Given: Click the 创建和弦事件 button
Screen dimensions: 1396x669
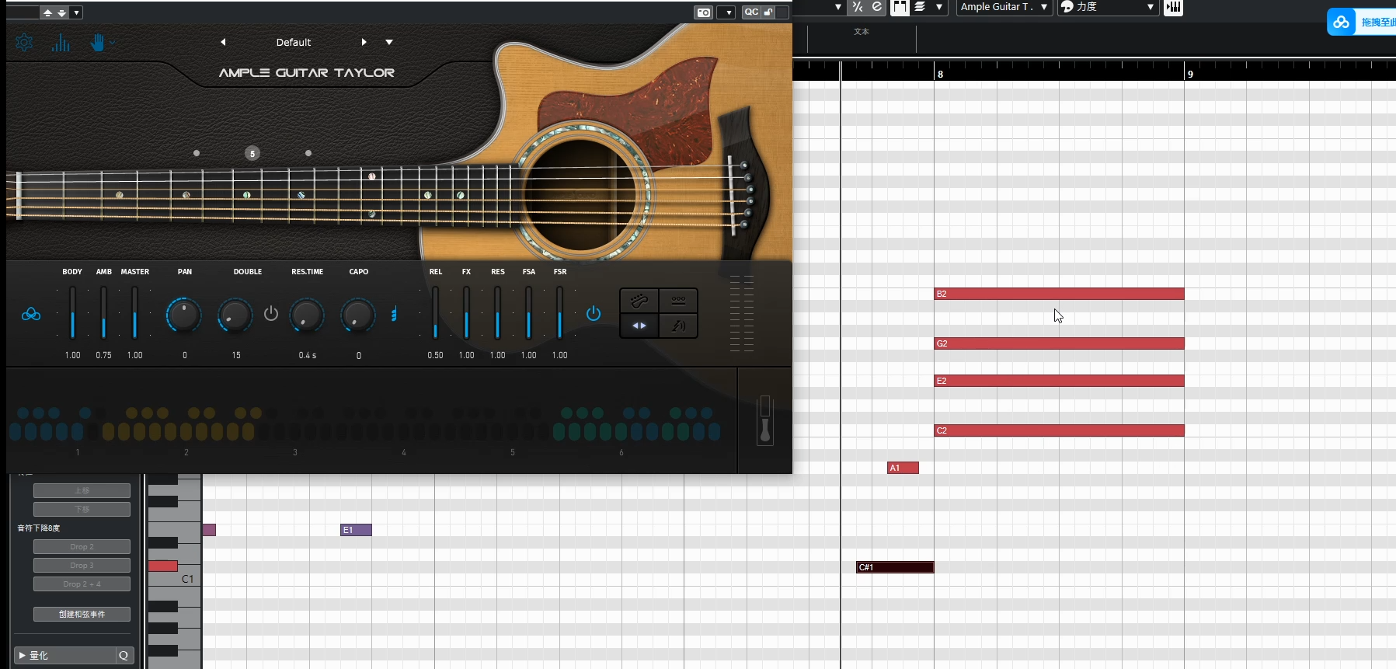Looking at the screenshot, I should coord(82,615).
